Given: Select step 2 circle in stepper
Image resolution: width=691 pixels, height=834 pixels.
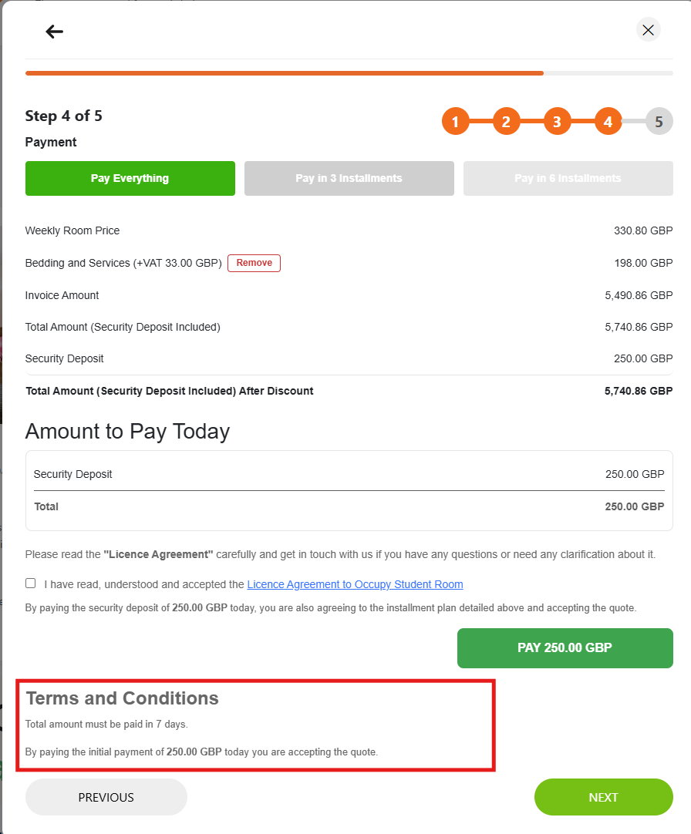Looking at the screenshot, I should 506,121.
